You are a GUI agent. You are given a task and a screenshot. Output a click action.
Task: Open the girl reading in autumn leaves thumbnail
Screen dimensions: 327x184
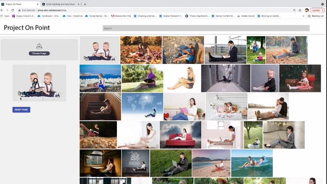(x=141, y=50)
